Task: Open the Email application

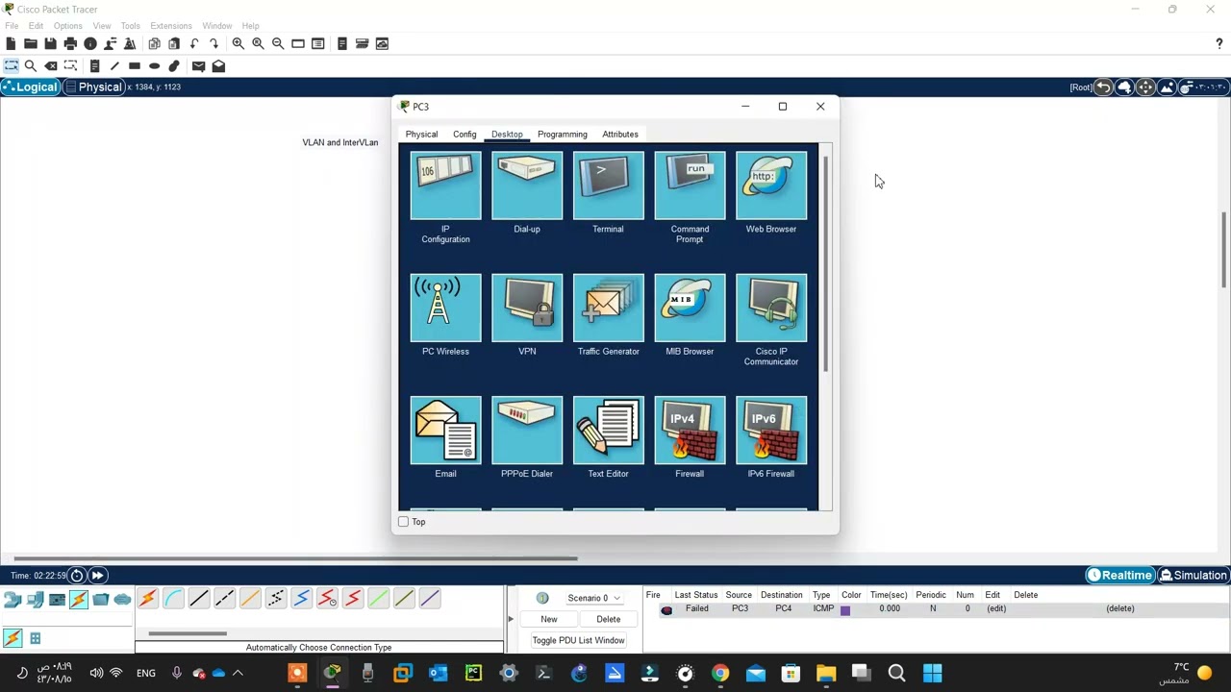Action: [445, 430]
